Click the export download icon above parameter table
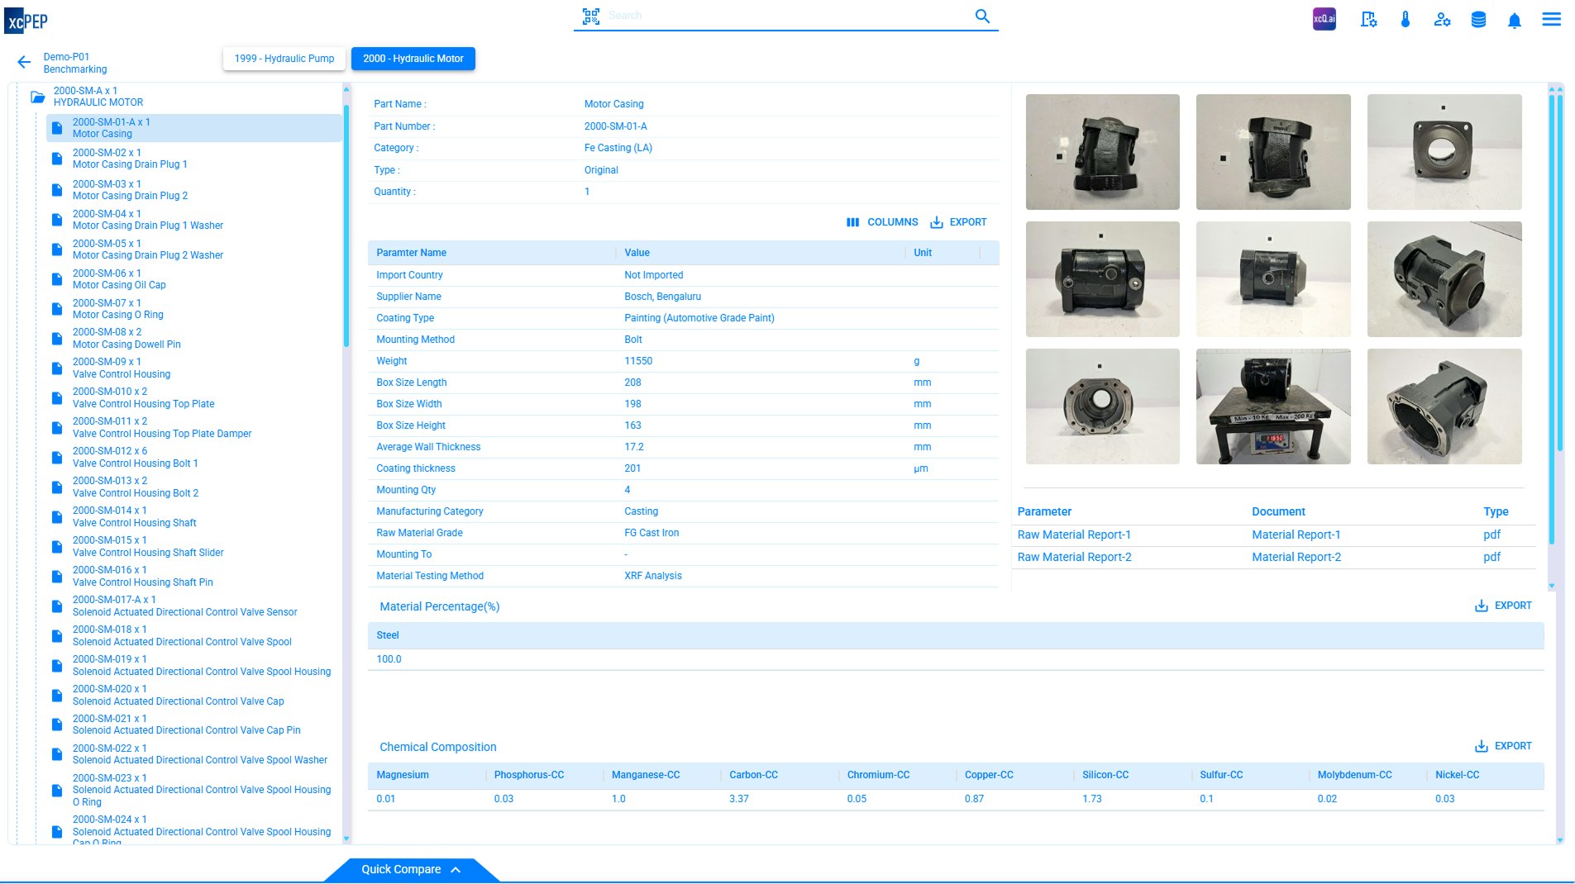The height and width of the screenshot is (884, 1575). point(937,222)
